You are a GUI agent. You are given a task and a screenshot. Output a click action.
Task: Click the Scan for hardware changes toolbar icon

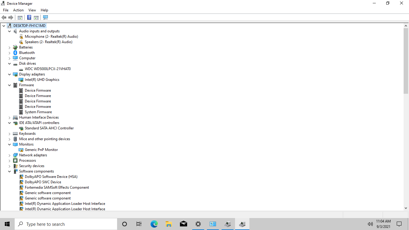pyautogui.click(x=46, y=18)
